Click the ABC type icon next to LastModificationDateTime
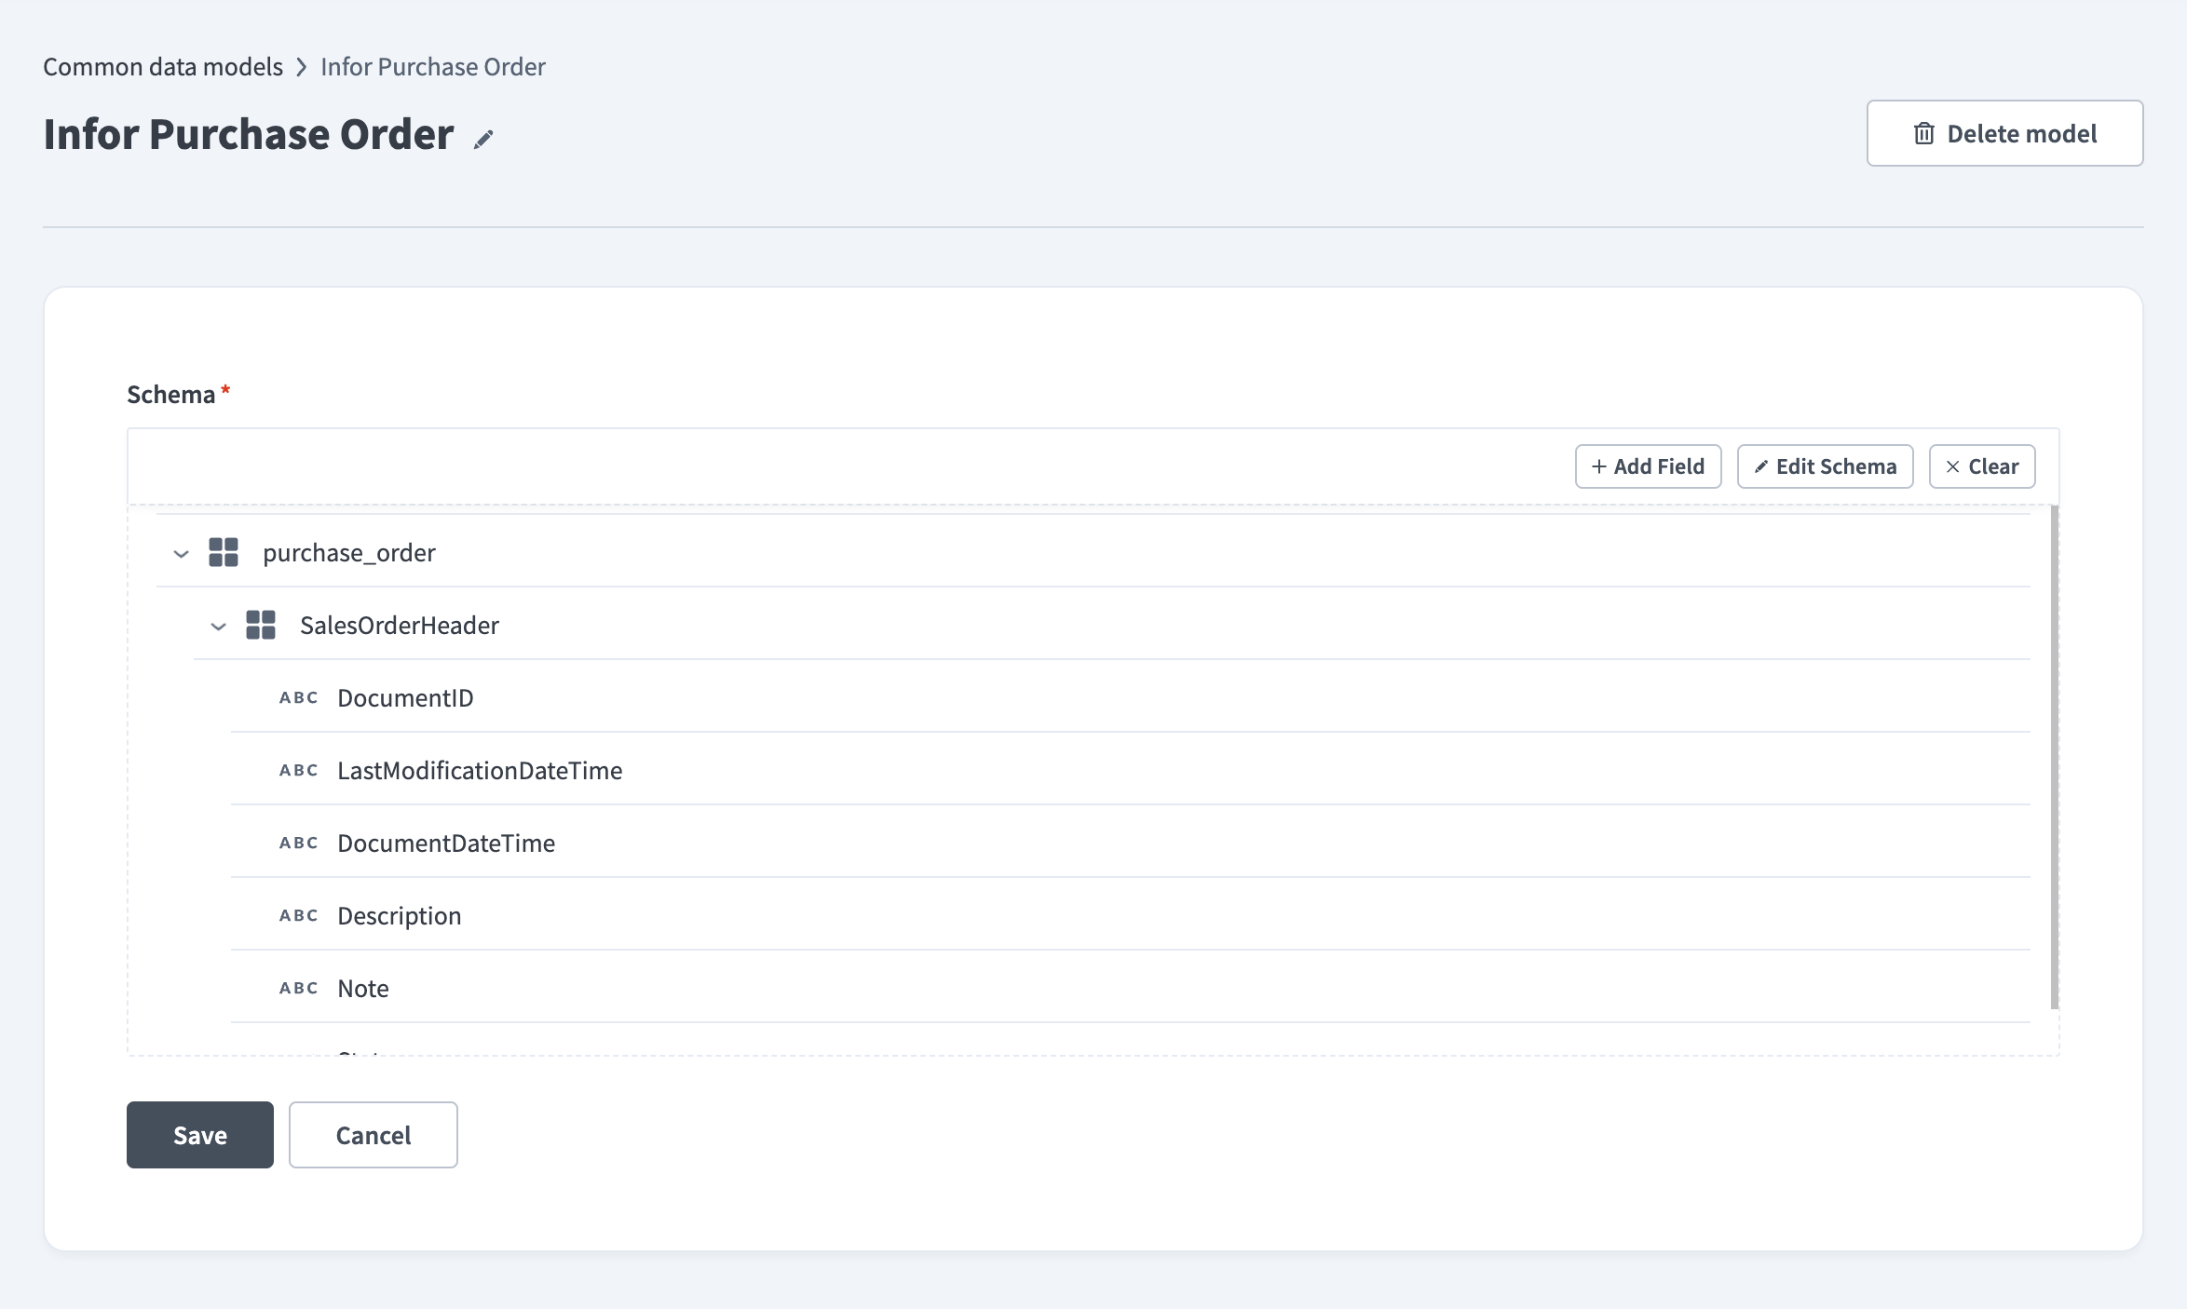 click(x=299, y=770)
